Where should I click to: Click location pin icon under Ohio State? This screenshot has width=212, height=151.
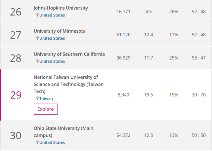(x=37, y=142)
